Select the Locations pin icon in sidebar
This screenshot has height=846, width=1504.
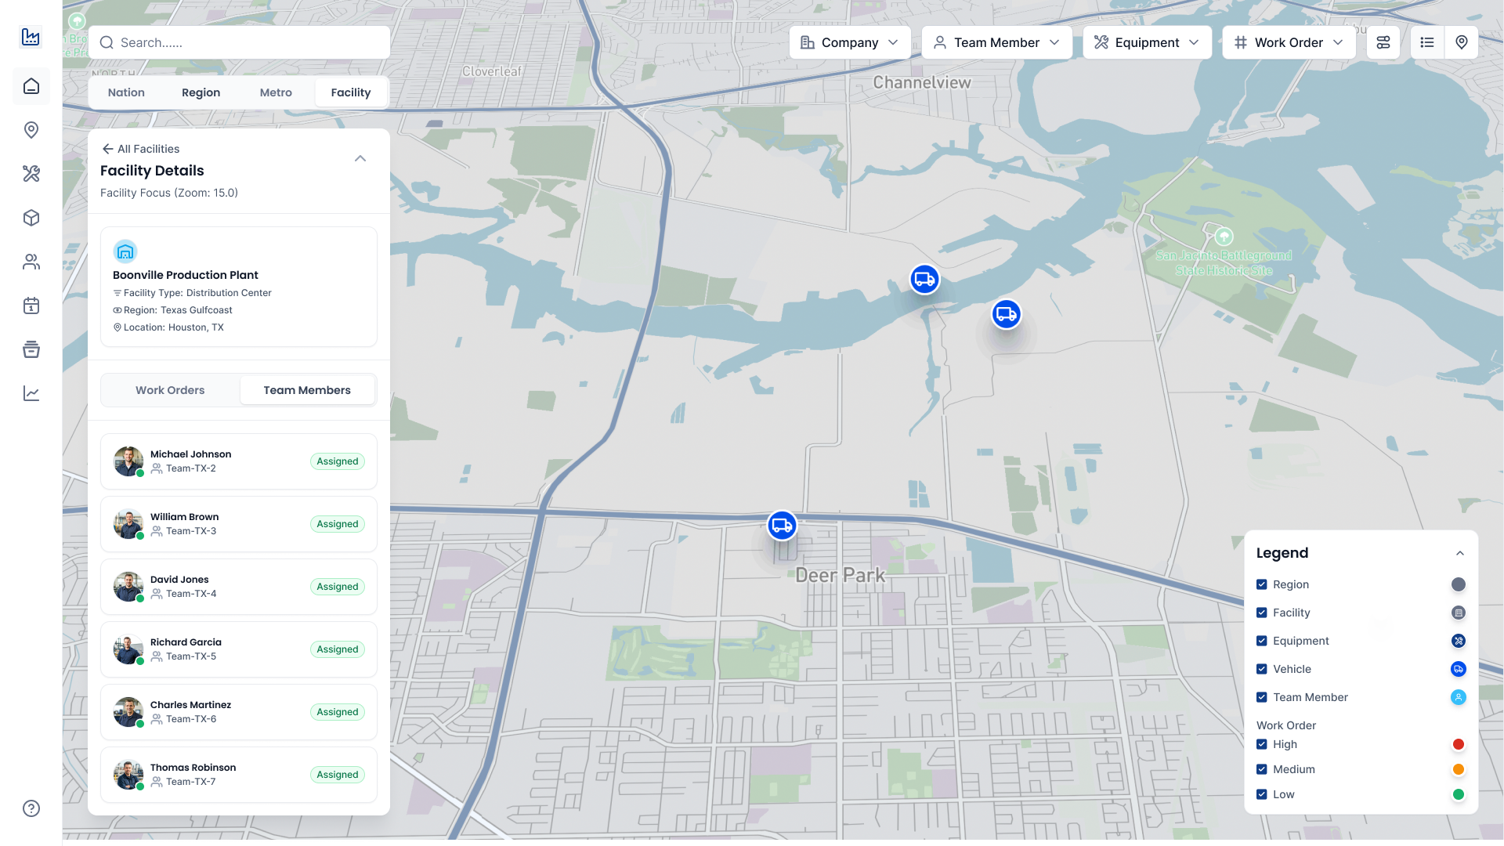(x=31, y=130)
